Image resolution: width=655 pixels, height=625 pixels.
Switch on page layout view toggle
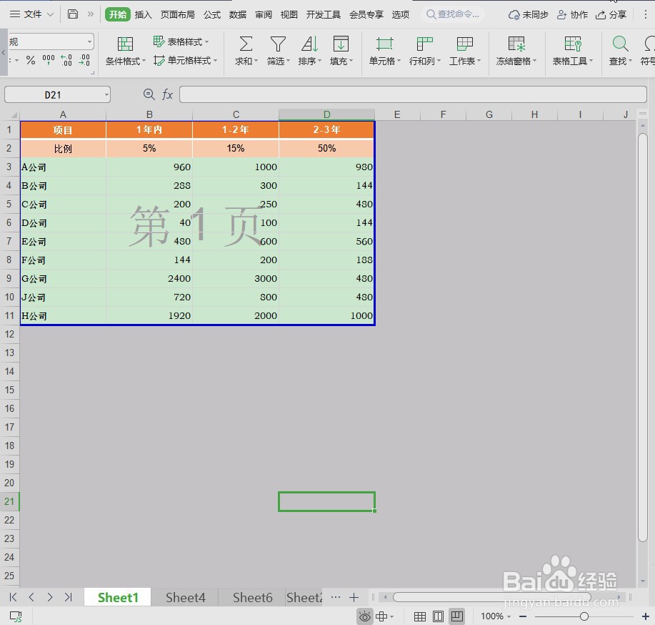[438, 615]
